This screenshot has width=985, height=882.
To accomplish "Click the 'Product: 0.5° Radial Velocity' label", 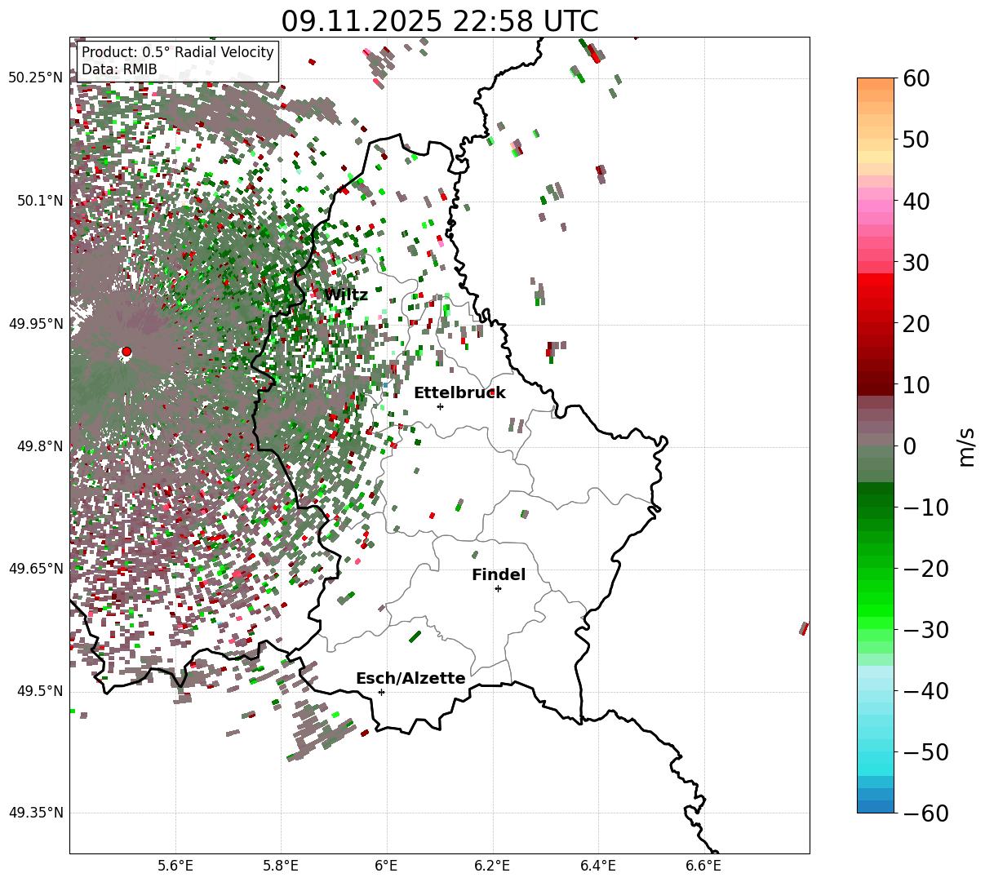I will click(178, 52).
